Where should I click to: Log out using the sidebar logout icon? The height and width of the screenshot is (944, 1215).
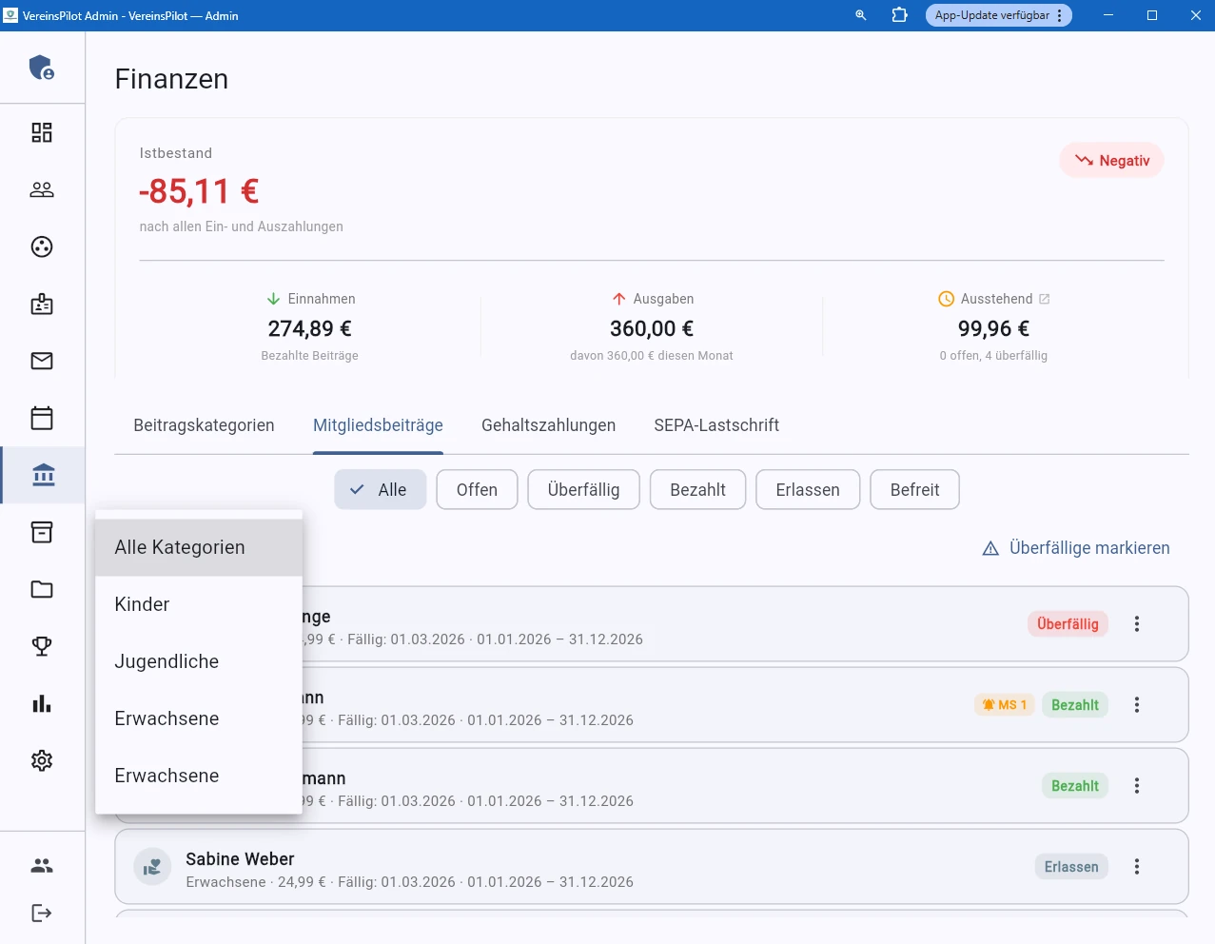41,913
